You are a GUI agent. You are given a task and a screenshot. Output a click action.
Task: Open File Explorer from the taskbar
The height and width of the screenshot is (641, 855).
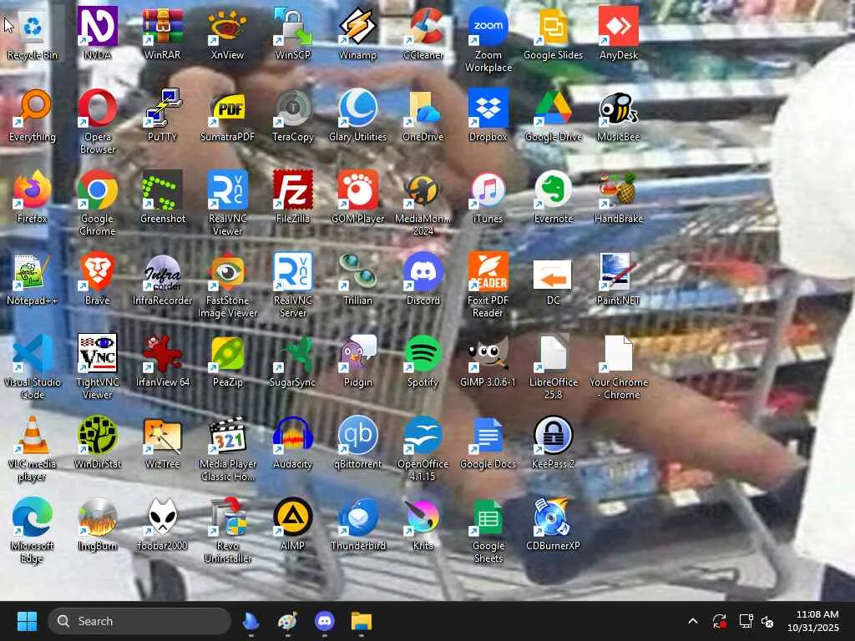tap(361, 621)
